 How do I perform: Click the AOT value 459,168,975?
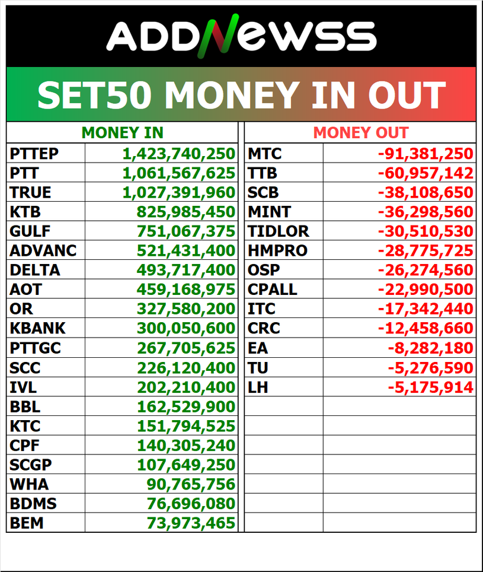pyautogui.click(x=186, y=290)
